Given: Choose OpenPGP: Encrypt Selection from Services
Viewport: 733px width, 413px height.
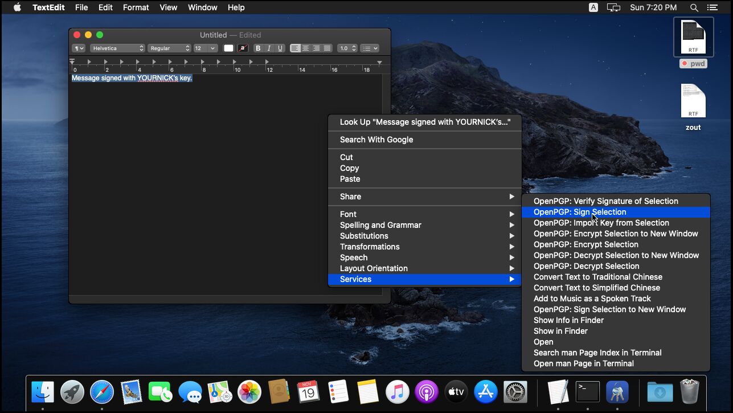Looking at the screenshot, I should [585, 244].
